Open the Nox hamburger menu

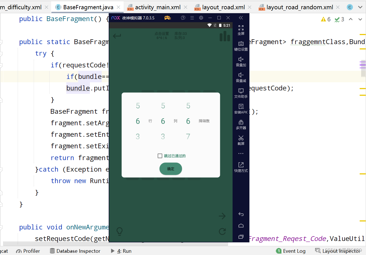[x=192, y=18]
